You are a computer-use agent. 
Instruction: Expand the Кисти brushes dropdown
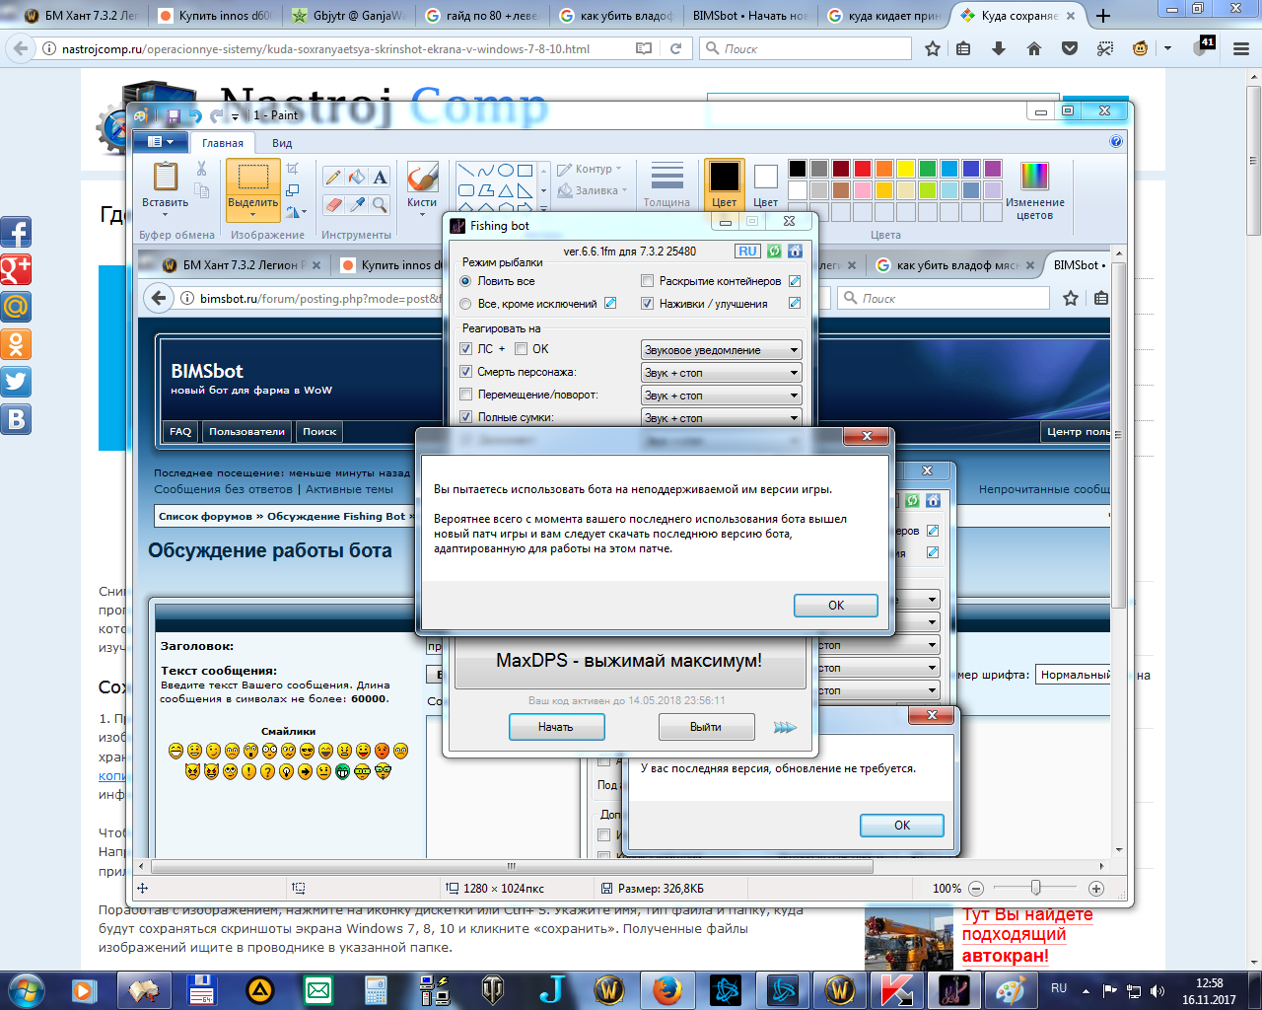(x=422, y=214)
